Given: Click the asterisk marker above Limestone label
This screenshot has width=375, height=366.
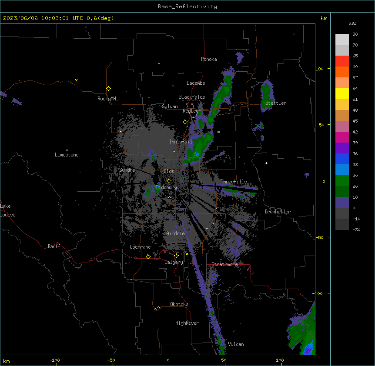Looking at the screenshot, I should pos(67,150).
